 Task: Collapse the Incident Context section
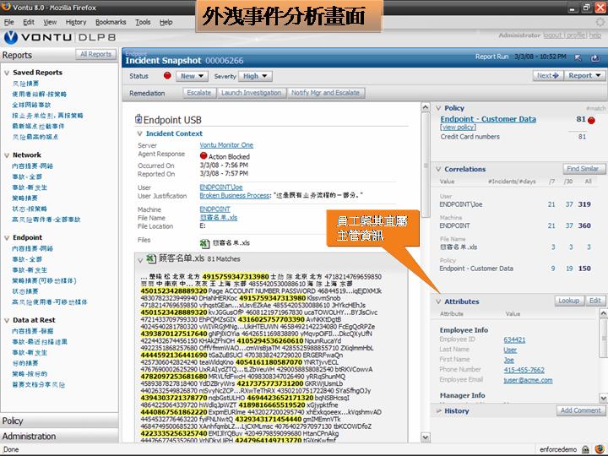139,133
